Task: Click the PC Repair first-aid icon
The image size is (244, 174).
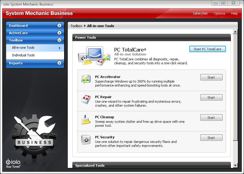Action: tap(86, 99)
